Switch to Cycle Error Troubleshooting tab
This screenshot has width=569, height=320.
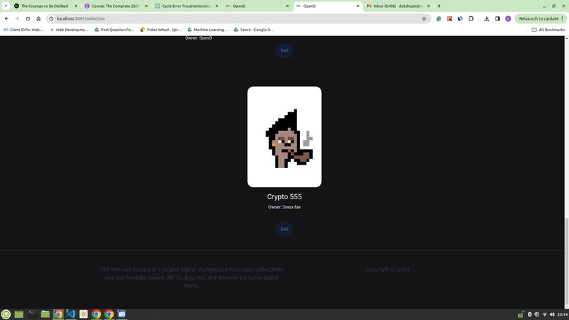(x=186, y=6)
